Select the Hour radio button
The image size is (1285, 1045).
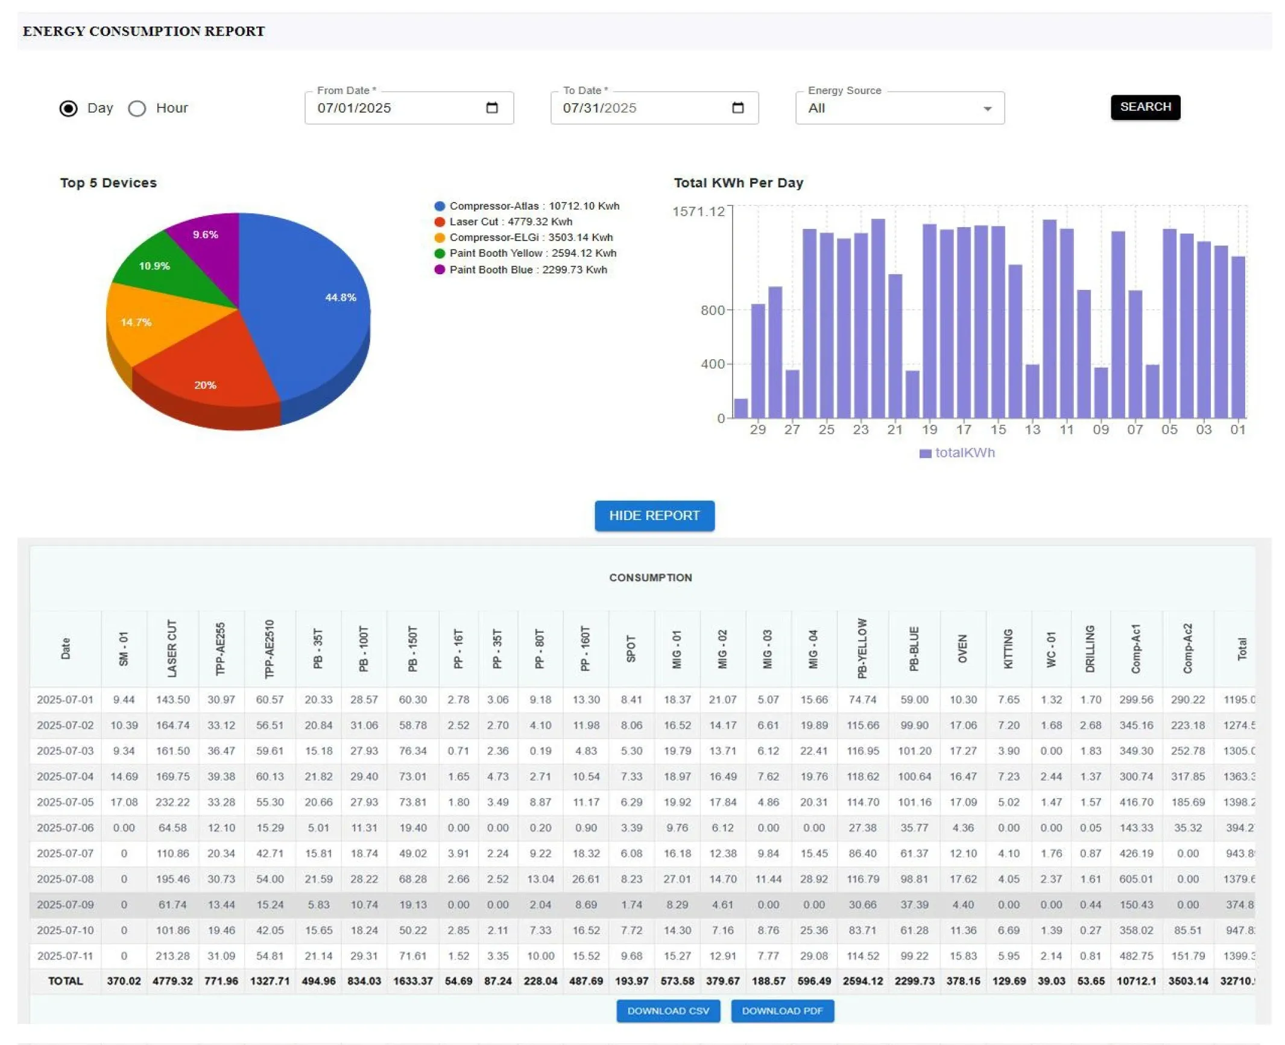(x=137, y=108)
